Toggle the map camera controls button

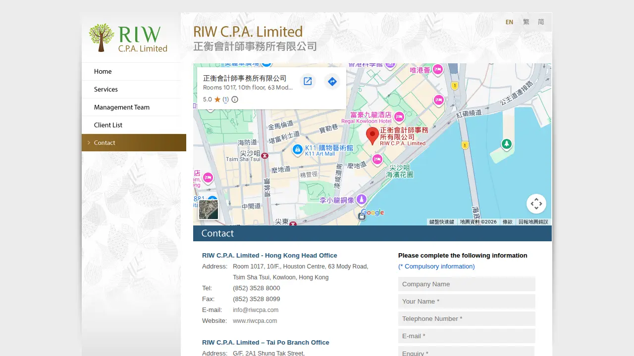536,204
